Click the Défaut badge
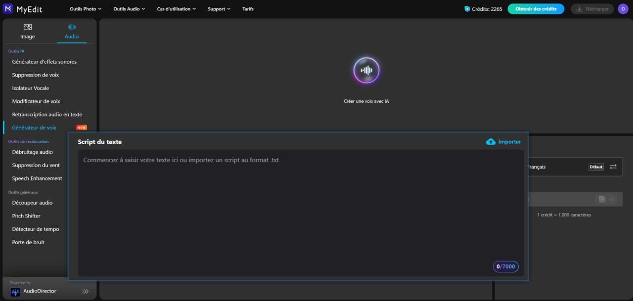Screen dimensions: 633x301 [x=596, y=167]
